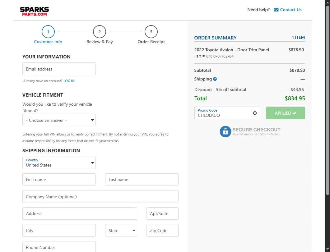Click the Shipping help question mark icon

pos(215,79)
